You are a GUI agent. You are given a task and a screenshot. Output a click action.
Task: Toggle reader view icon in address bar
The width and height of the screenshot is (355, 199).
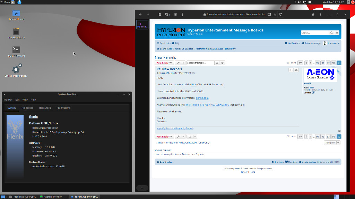(269, 15)
